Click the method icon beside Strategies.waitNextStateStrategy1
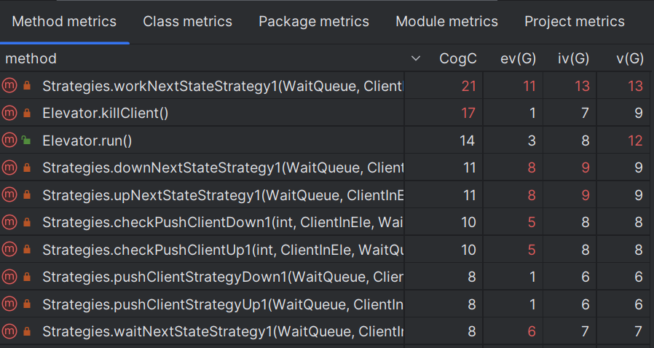654x348 pixels. [x=9, y=332]
